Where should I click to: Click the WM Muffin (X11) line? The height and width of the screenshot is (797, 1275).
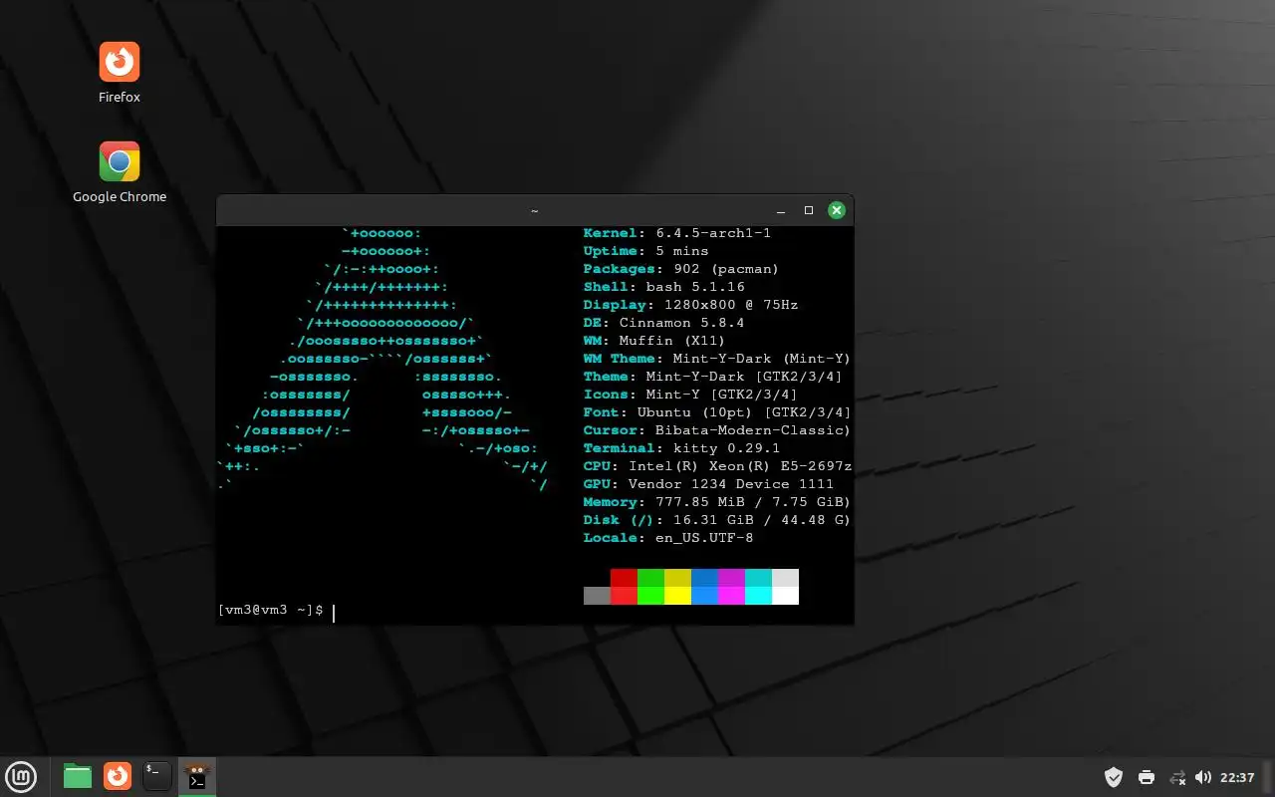coord(655,341)
